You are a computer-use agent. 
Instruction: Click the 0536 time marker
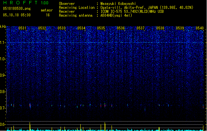[x=121, y=28]
